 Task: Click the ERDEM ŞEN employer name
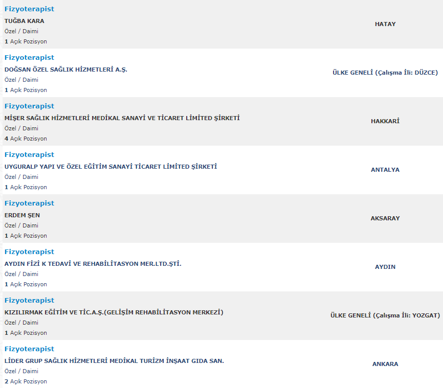coord(22,215)
